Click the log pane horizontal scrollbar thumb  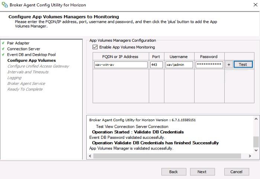click(x=167, y=156)
